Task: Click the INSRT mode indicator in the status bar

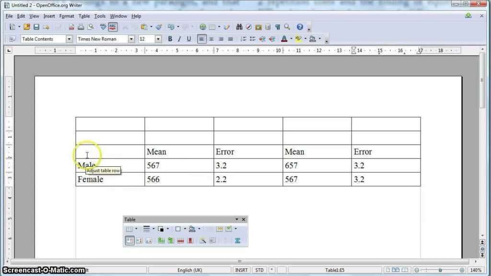Action: point(241,270)
